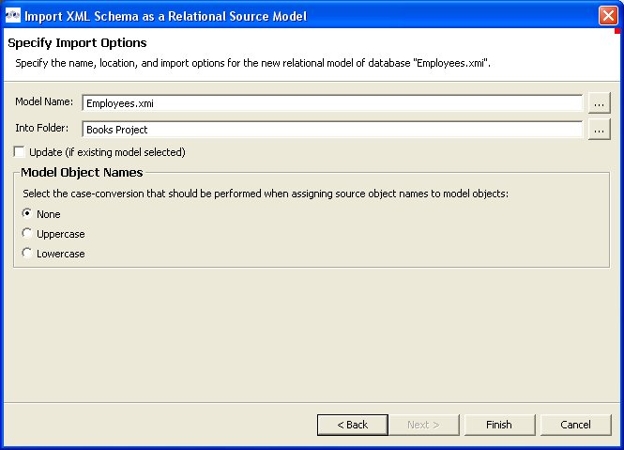This screenshot has width=624, height=450.
Task: Click the wizard icon in title bar
Action: (x=13, y=16)
